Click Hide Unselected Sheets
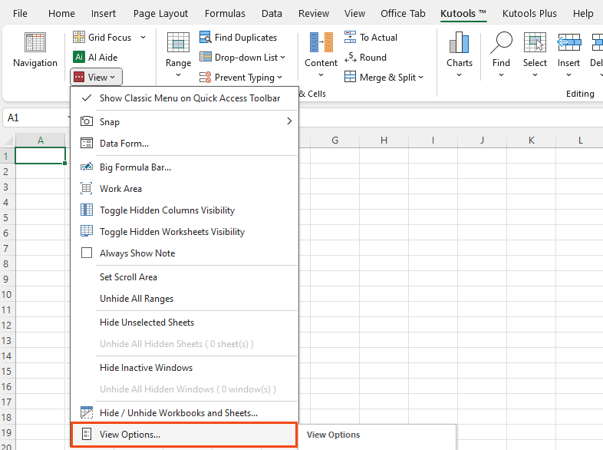Viewport: 603px width, 450px height. [147, 323]
